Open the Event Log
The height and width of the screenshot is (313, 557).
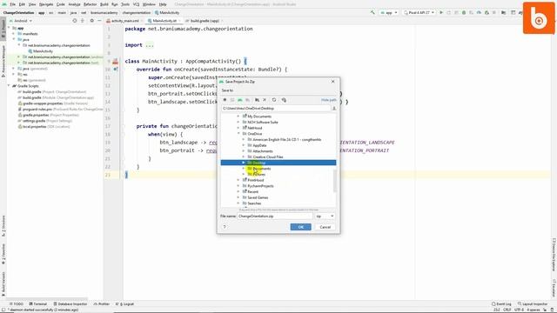pyautogui.click(x=501, y=304)
